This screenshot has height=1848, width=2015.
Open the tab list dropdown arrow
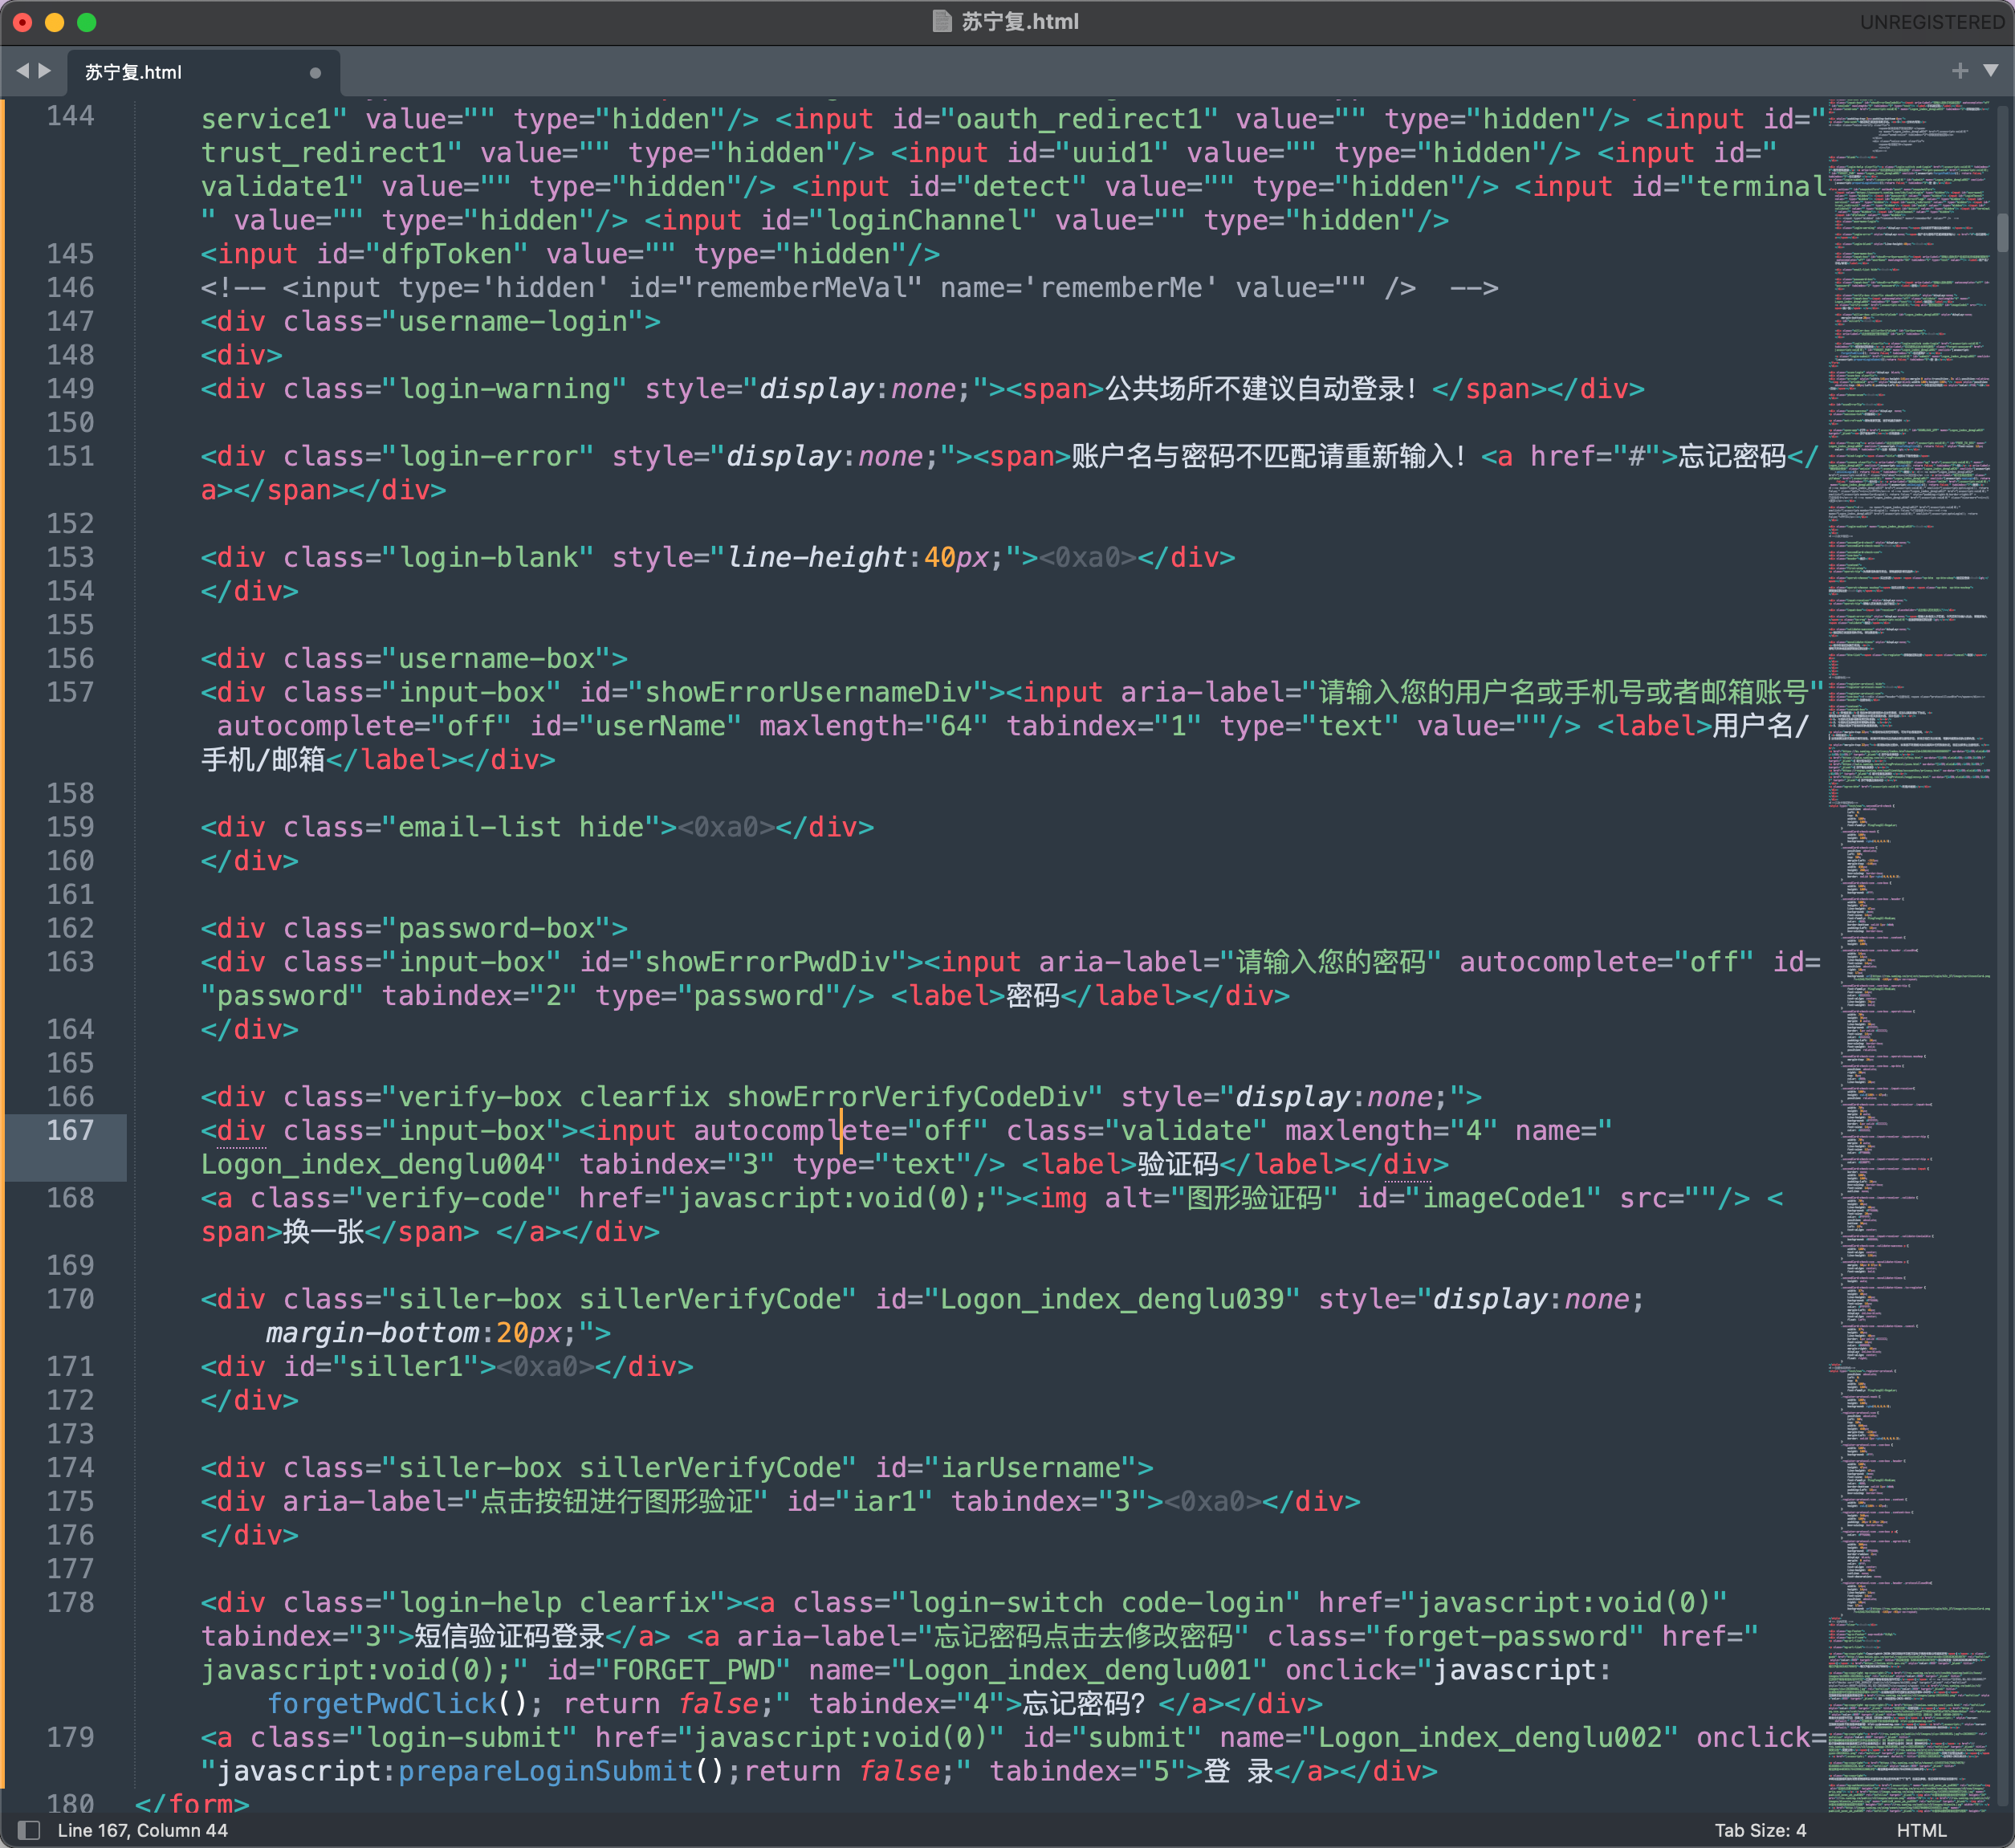tap(1990, 71)
